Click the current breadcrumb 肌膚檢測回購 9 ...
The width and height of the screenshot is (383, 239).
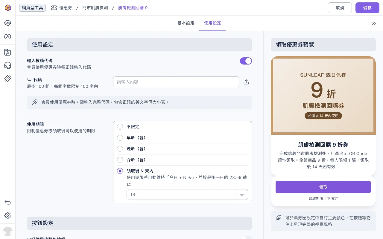pyautogui.click(x=135, y=8)
